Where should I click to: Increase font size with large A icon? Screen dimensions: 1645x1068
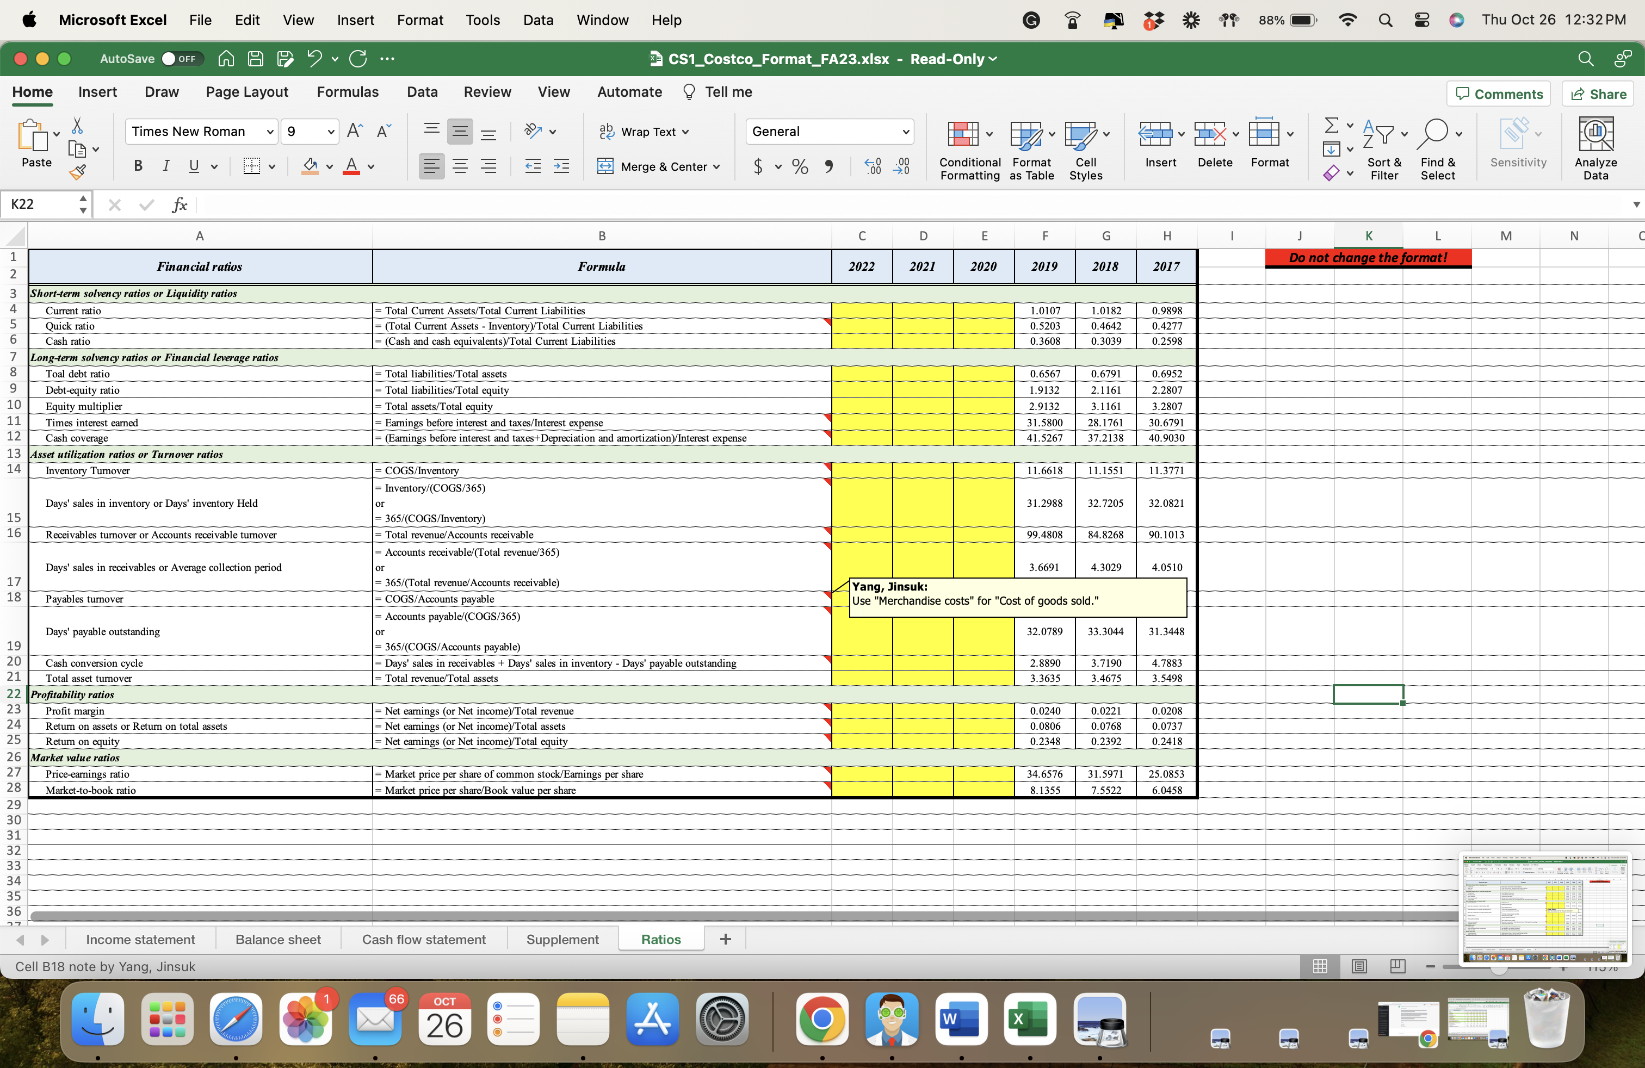(355, 131)
